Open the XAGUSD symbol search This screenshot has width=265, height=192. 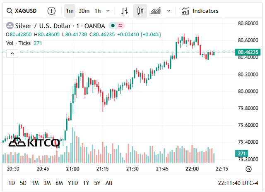(23, 11)
